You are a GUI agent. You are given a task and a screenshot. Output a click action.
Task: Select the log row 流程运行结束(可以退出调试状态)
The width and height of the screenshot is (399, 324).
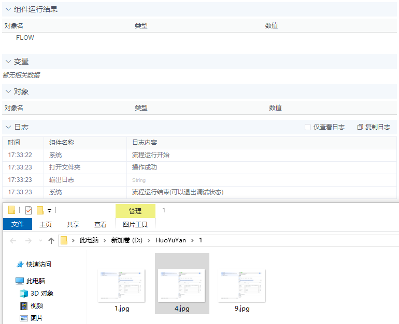click(x=199, y=192)
